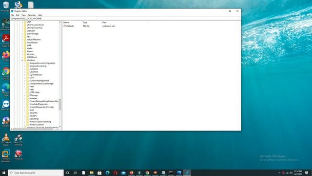
Task: Open the TeamViewer desktop shortcut
Action: 5,105
